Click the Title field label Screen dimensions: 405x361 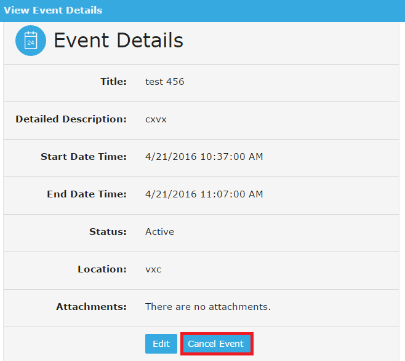pyautogui.click(x=113, y=82)
